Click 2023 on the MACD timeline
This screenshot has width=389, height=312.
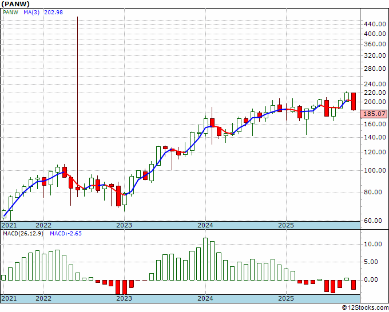click(x=124, y=298)
